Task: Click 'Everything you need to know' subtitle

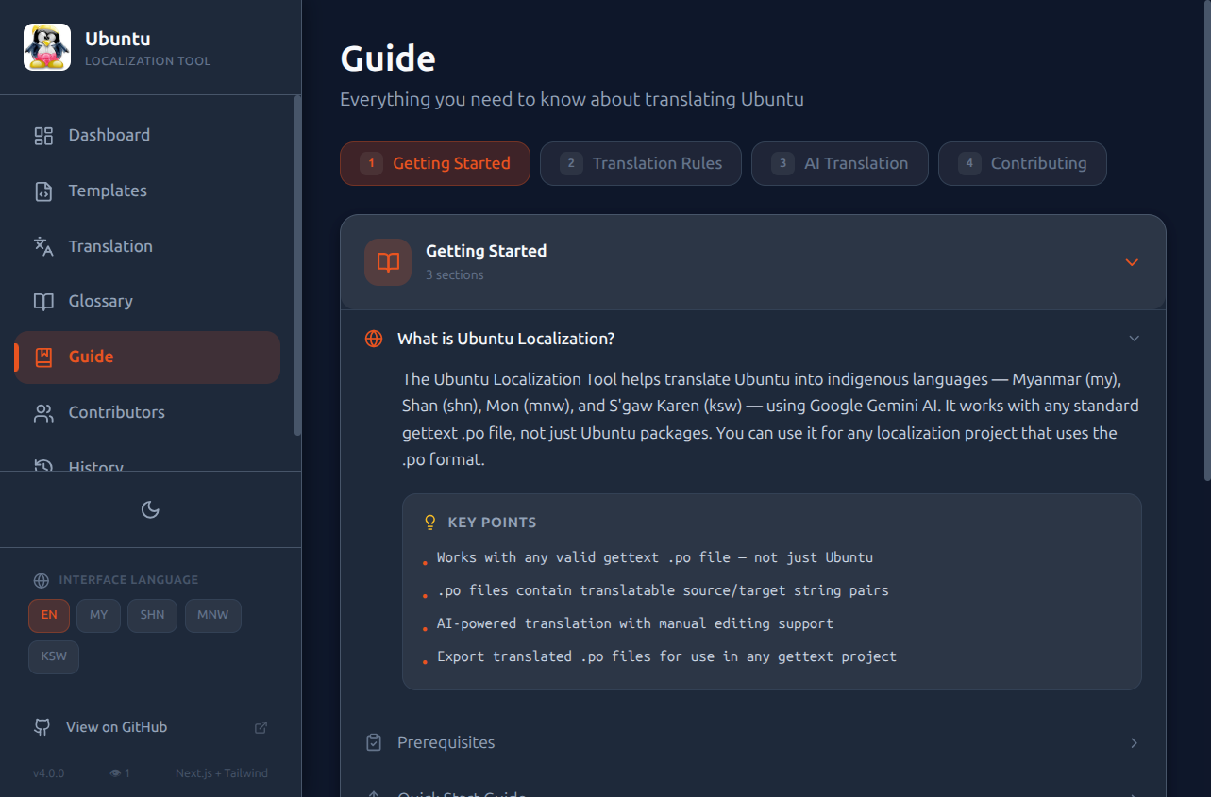Action: tap(572, 99)
